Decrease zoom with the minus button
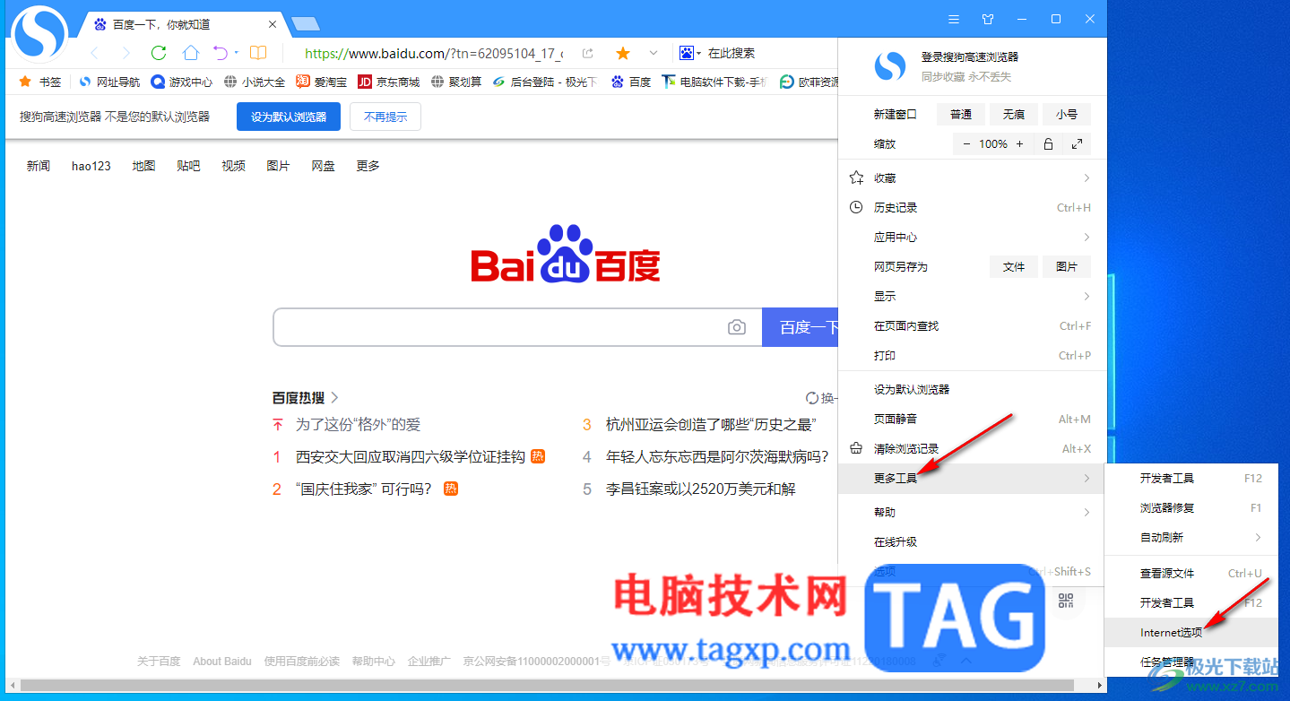 pos(966,143)
